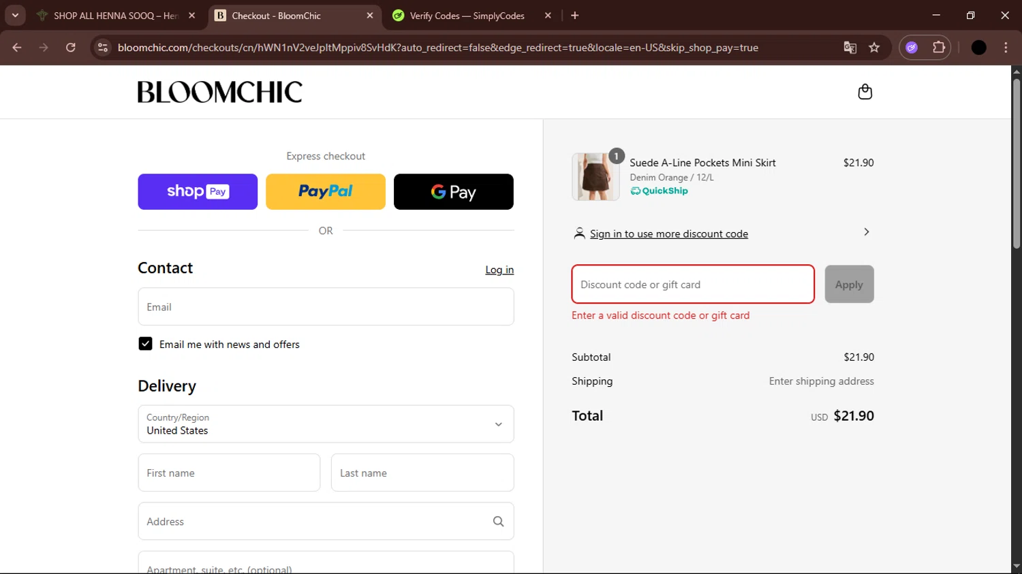Click the Suede skirt product thumbnail
This screenshot has width=1022, height=574.
click(595, 176)
